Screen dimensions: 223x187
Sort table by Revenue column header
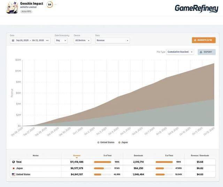pyautogui.click(x=77, y=156)
